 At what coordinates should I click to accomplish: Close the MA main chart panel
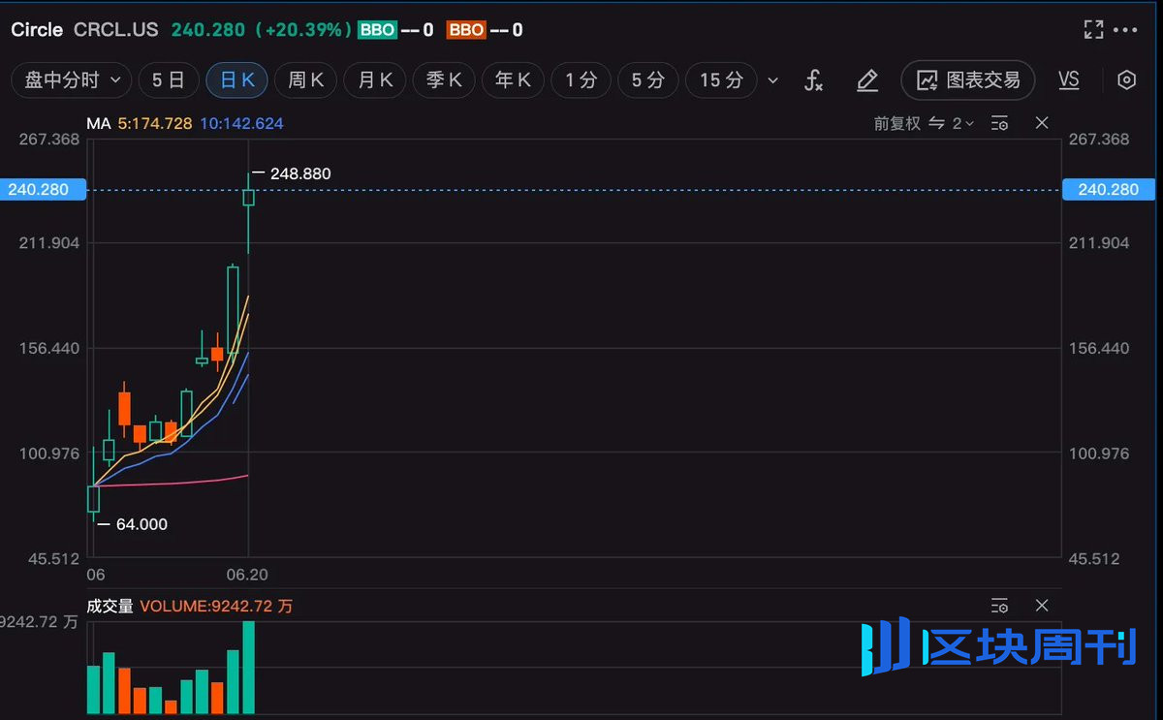1042,123
